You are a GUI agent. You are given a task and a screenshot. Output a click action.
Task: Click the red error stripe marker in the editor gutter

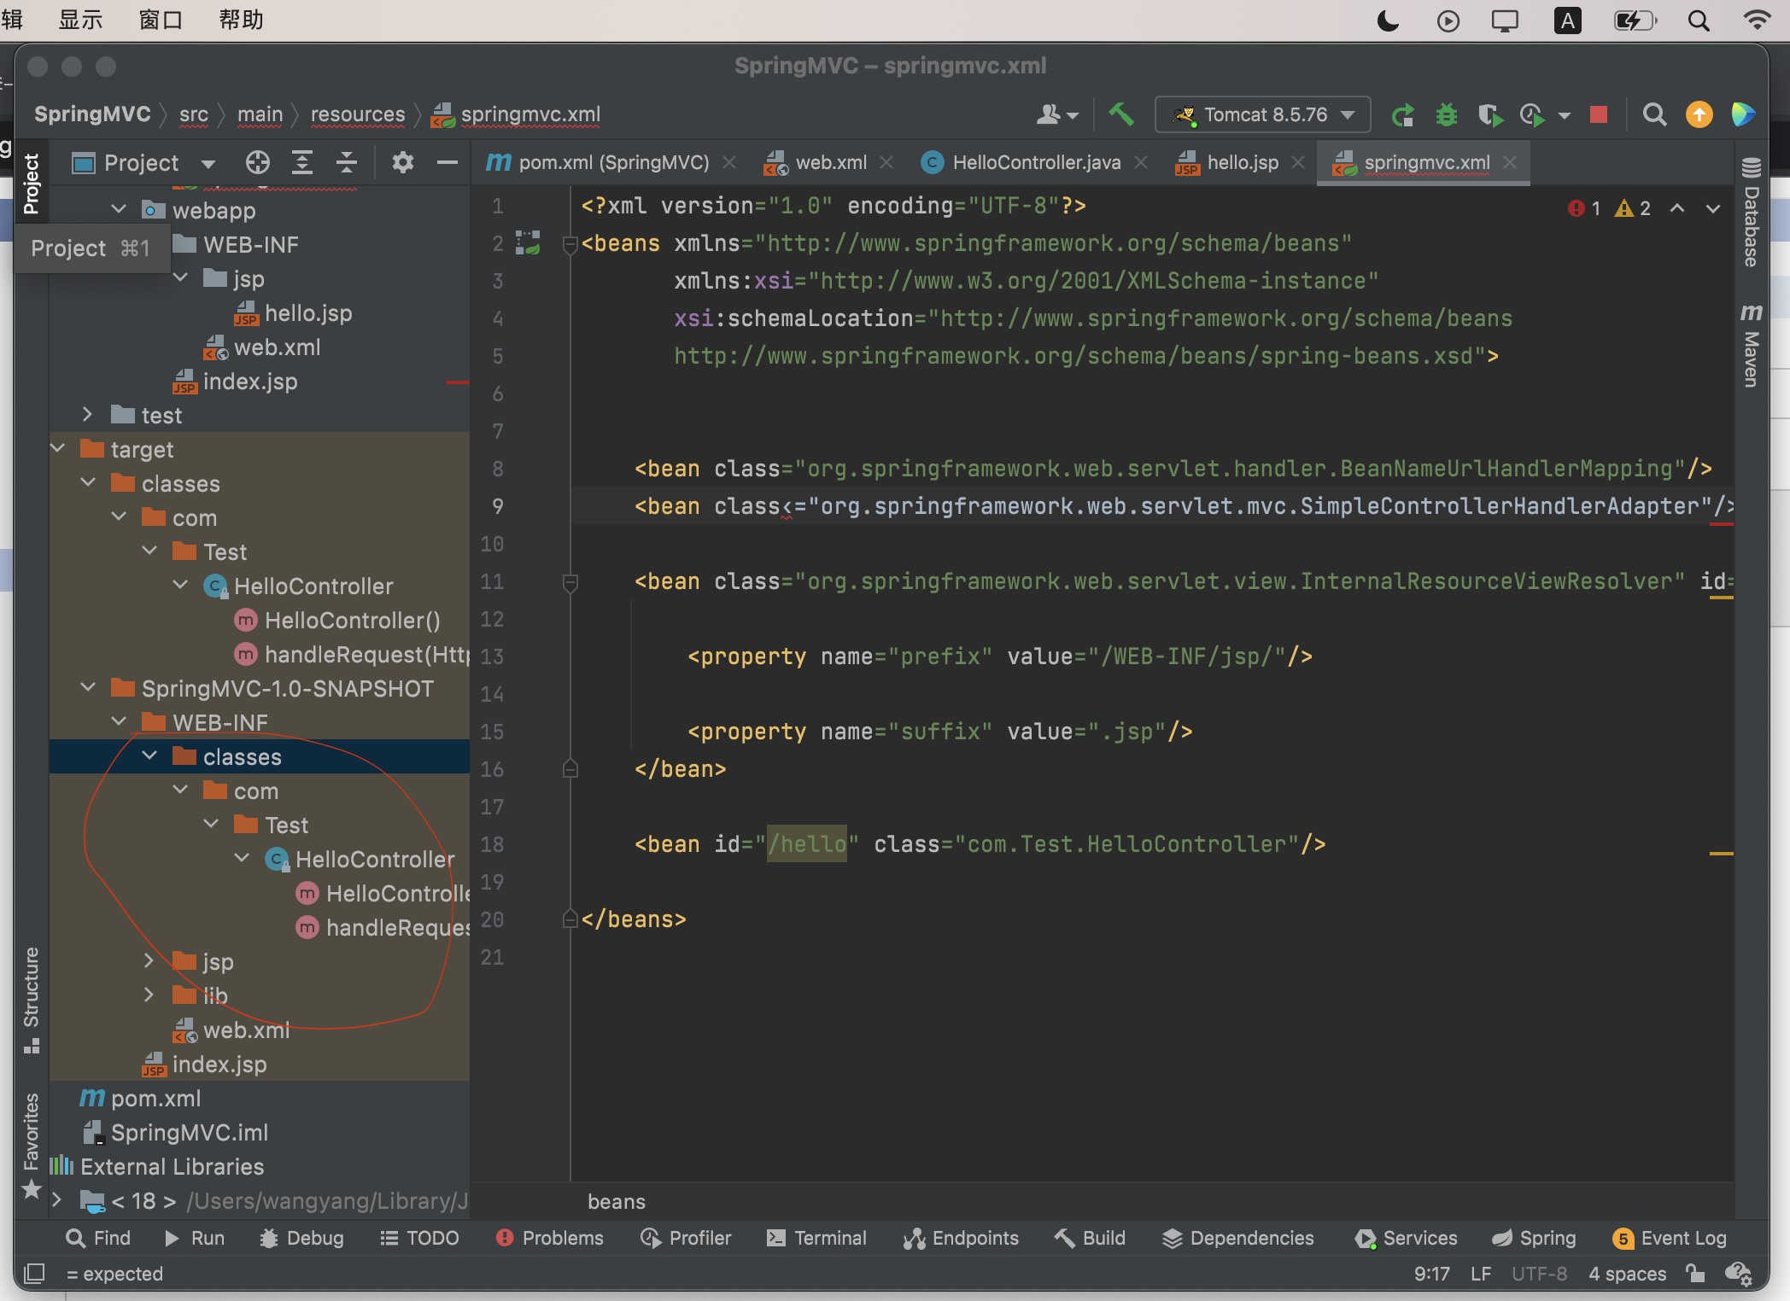click(1721, 523)
